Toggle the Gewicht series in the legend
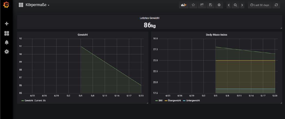The image size is (285, 119). point(29,101)
